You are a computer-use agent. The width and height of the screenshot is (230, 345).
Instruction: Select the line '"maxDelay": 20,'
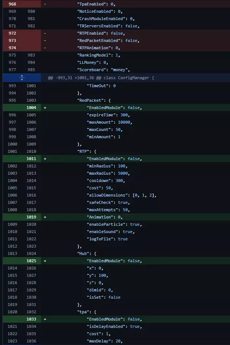point(104,341)
